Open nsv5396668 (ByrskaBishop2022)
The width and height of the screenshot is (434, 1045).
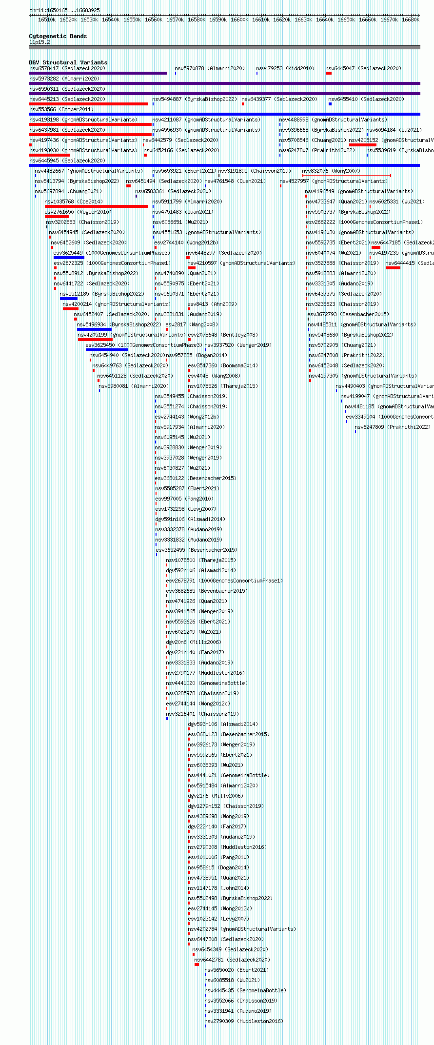click(x=321, y=130)
